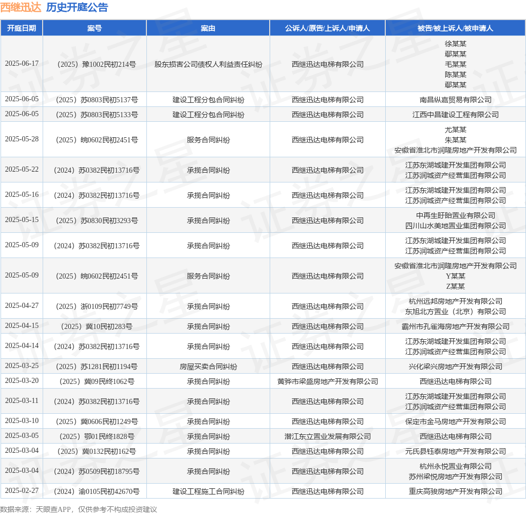Click the date 2025-04-27
The image size is (526, 514).
click(x=22, y=305)
